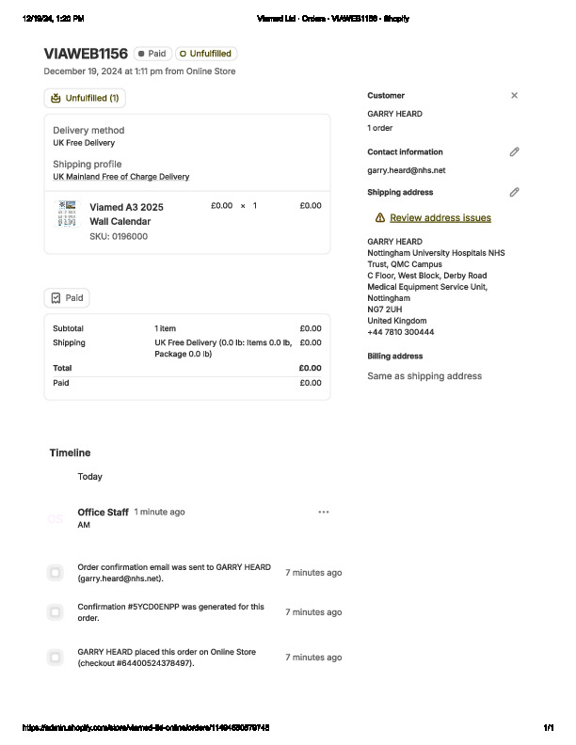Click the garry.heard@nhs.net contact email

click(x=406, y=170)
